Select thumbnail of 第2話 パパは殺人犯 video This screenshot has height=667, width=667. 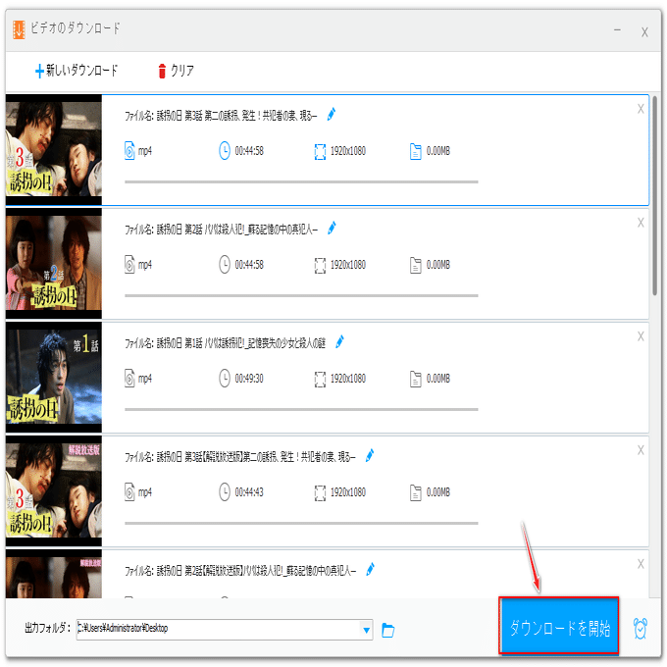(54, 264)
